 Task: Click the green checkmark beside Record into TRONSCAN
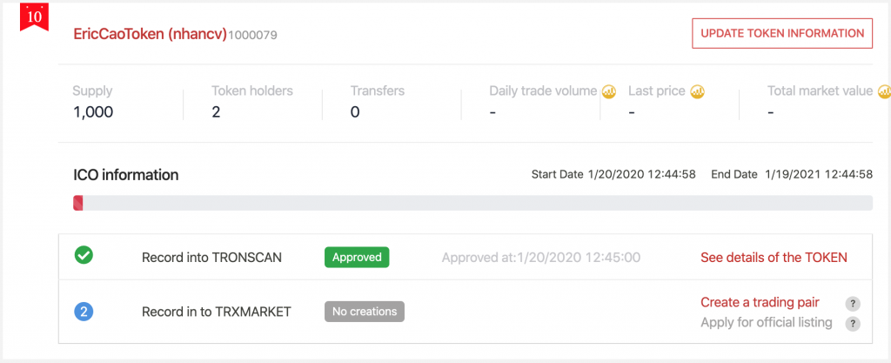(x=84, y=255)
